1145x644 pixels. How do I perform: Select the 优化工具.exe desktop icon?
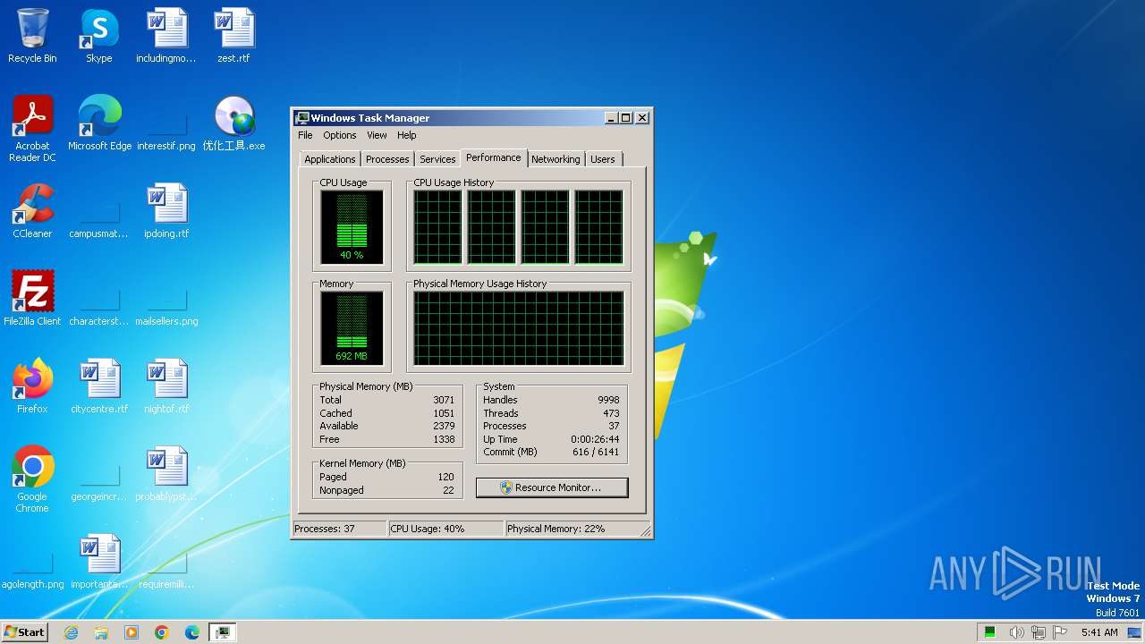click(x=233, y=123)
